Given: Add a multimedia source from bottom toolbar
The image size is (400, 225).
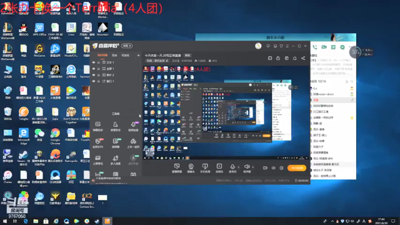Looking at the screenshot, I should (219, 168).
